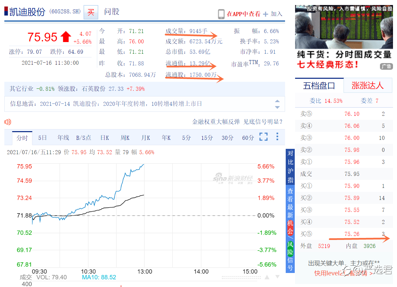The width and height of the screenshot is (397, 287).
Task: Click the speaker sound icon
Action: [8, 122]
